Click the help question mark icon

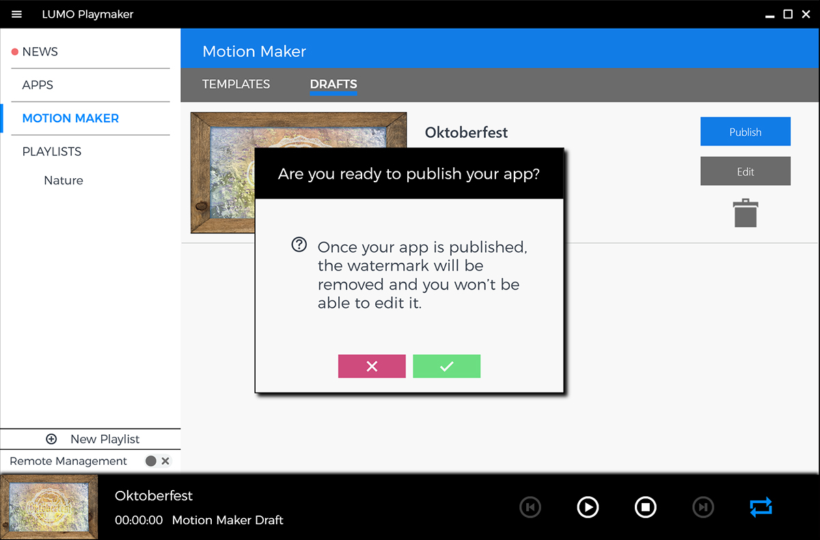click(299, 245)
